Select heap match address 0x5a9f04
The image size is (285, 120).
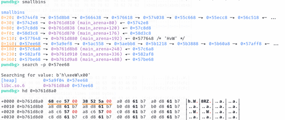pyautogui.click(x=53, y=80)
